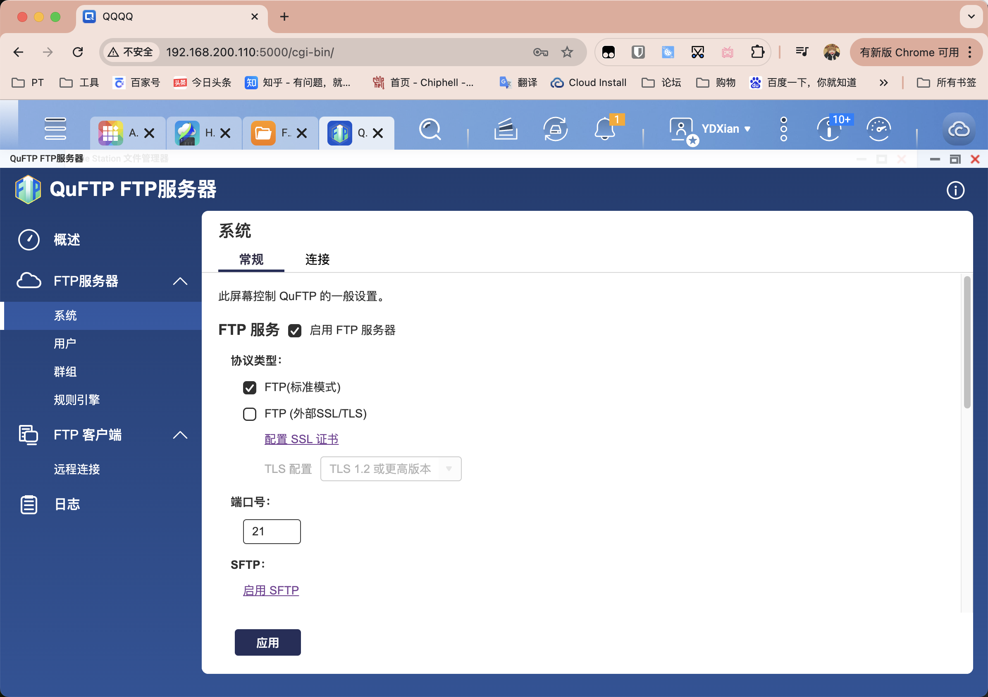Open the QTS search magnifier
The height and width of the screenshot is (697, 988).
[x=430, y=129]
